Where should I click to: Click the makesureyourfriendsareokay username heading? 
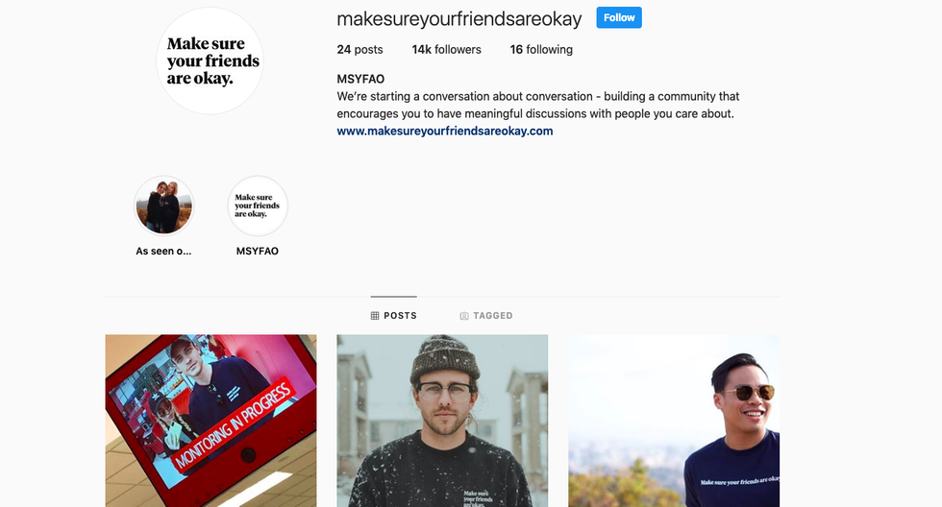click(459, 19)
